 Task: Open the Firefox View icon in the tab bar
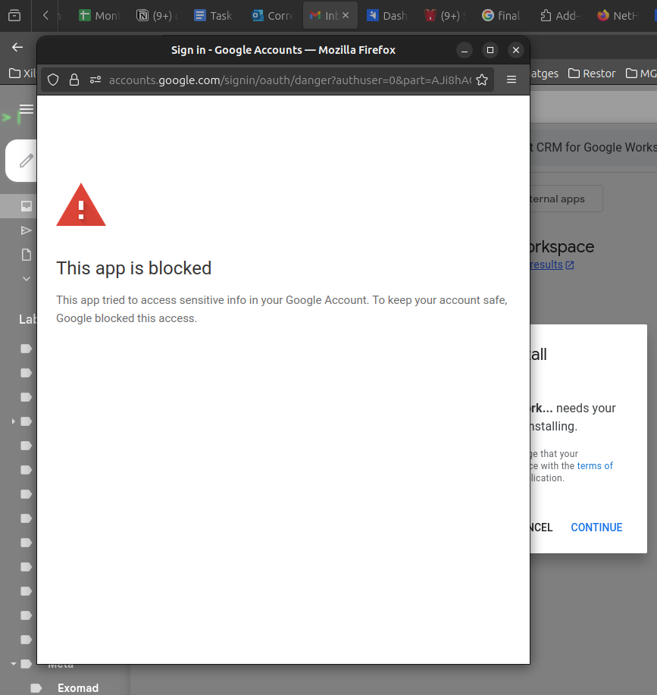(14, 15)
